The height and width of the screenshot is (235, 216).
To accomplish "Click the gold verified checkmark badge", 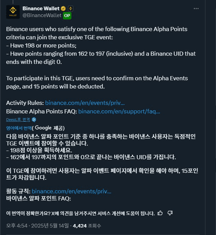I will [63, 9].
